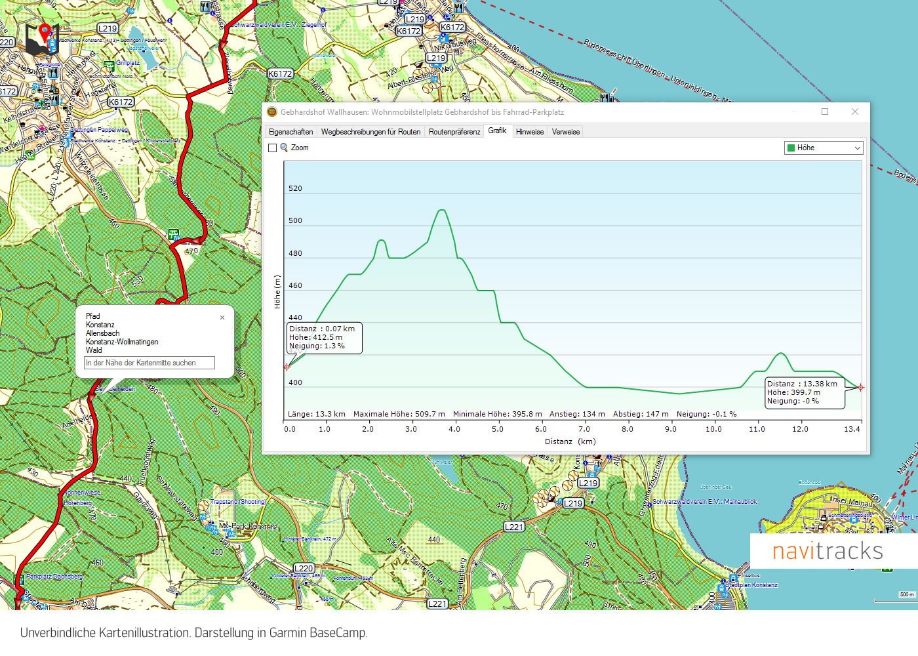Image resolution: width=918 pixels, height=656 pixels.
Task: Enable the Zoom checkbox
Action: 273,148
